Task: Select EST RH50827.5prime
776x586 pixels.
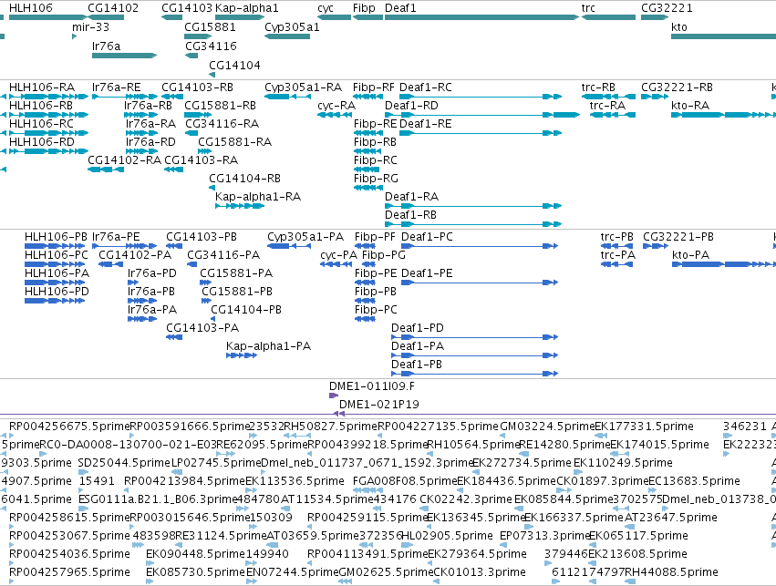Action: [x=331, y=427]
